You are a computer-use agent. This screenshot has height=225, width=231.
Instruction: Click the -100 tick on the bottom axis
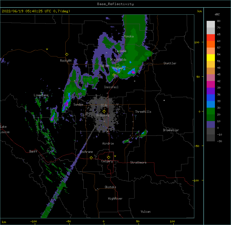click(x=33, y=221)
